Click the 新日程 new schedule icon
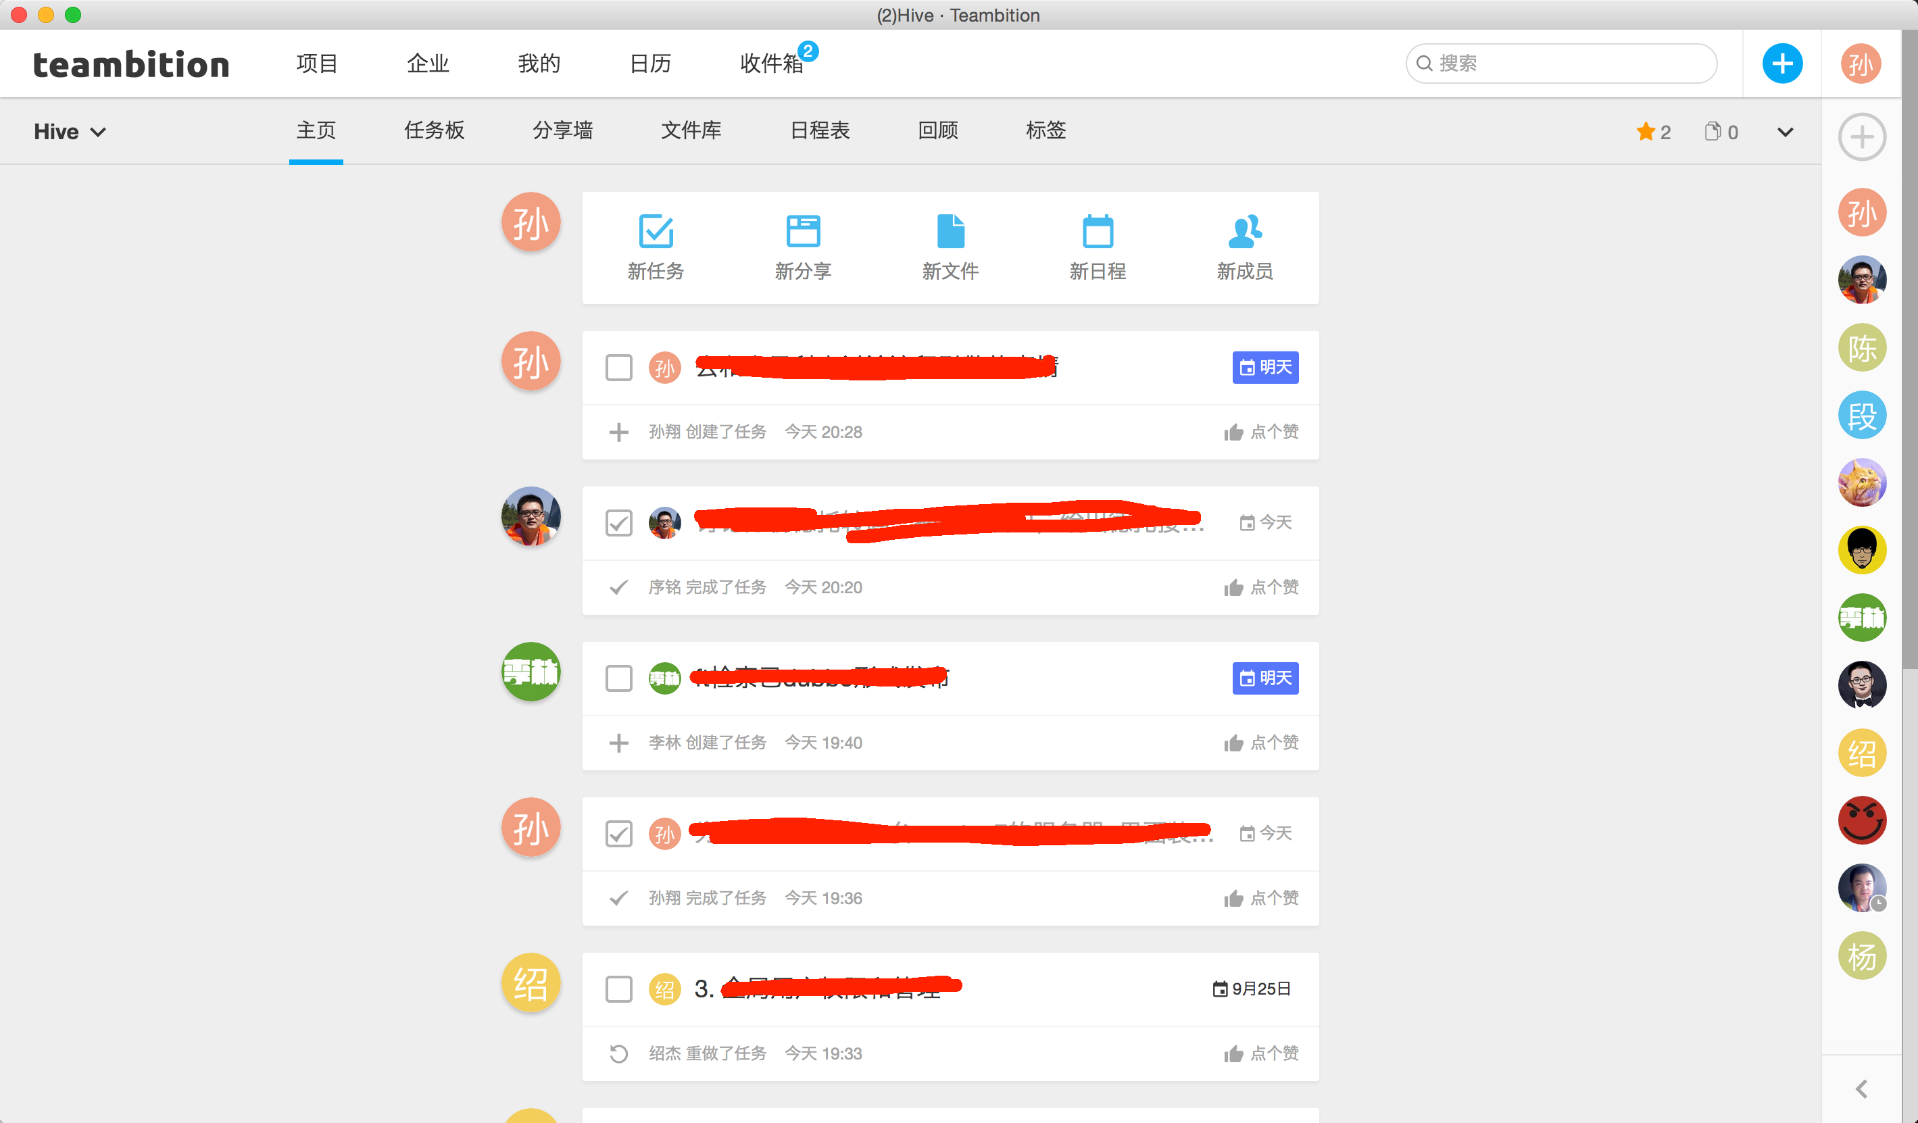The height and width of the screenshot is (1123, 1918). pos(1097,231)
